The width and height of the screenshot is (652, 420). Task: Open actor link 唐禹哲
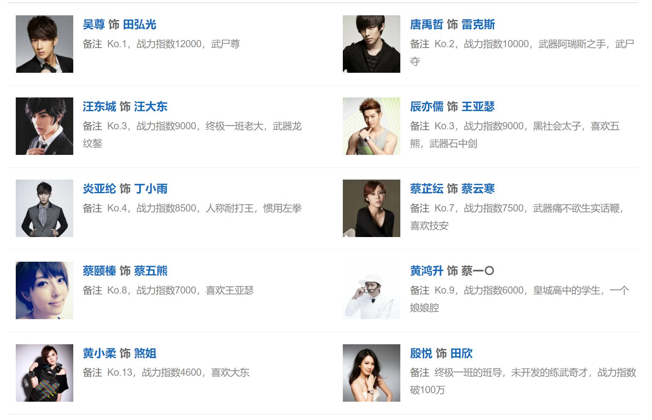coord(427,25)
